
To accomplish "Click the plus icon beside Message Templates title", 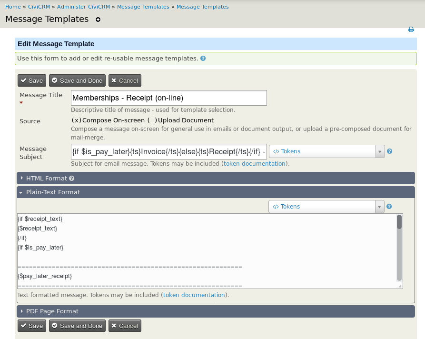I will pyautogui.click(x=98, y=20).
